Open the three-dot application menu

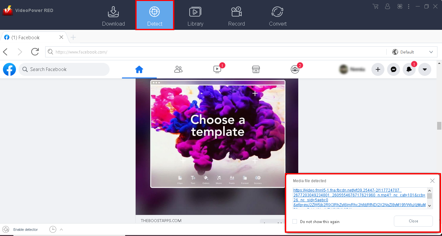click(x=409, y=6)
